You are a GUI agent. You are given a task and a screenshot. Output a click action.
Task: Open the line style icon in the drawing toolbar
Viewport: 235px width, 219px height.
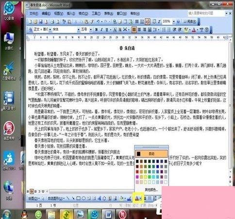(145, 198)
